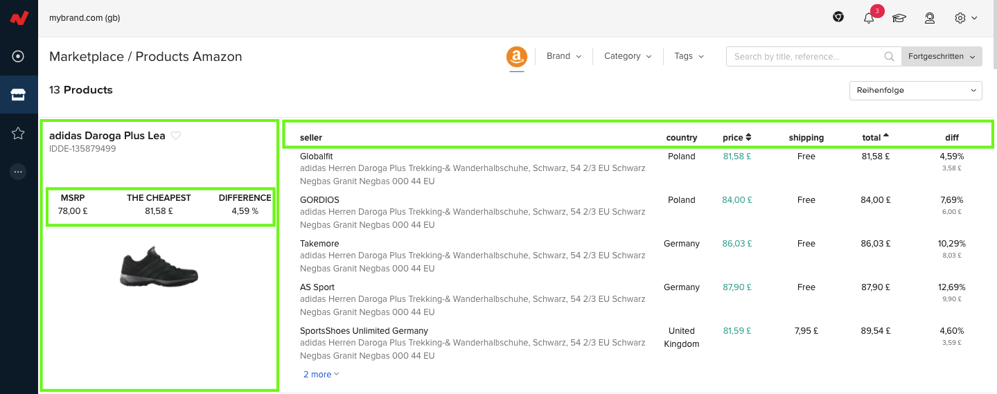Open the user support avatar icon
This screenshot has width=997, height=394.
tap(930, 18)
